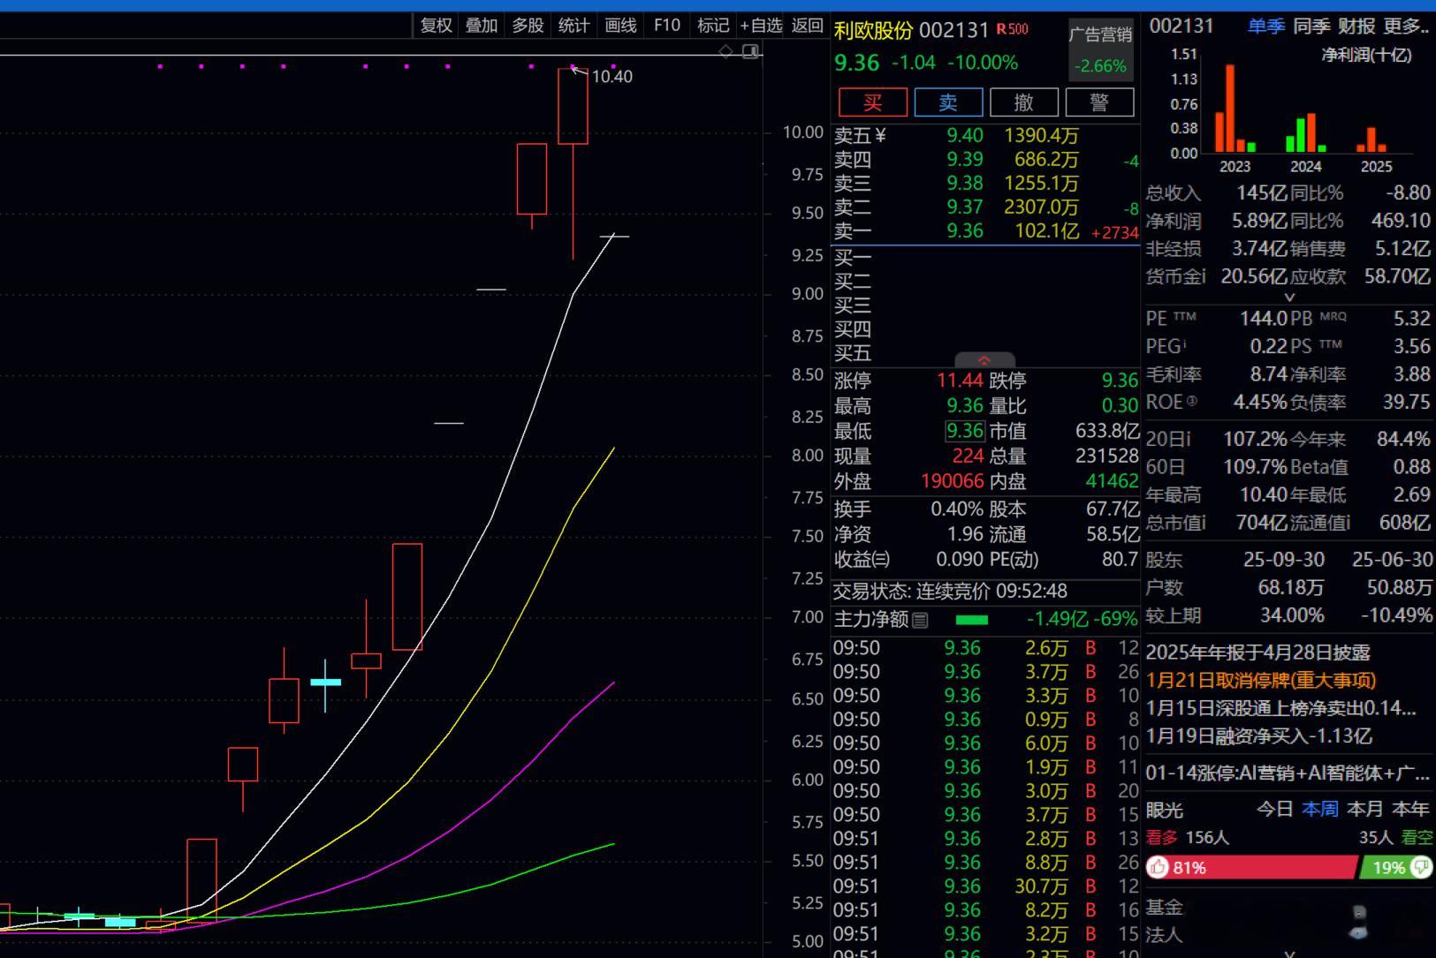This screenshot has height=958, width=1436.
Task: Click the blue 卖 sell button
Action: 948,102
